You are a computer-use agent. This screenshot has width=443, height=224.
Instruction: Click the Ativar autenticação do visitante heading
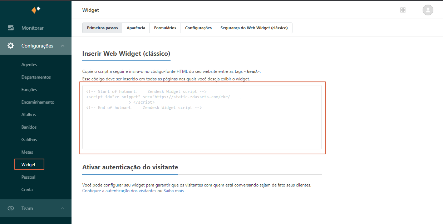click(130, 167)
